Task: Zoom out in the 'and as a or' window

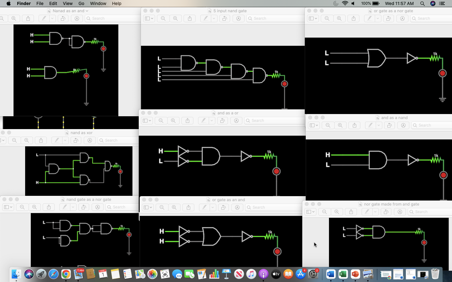Action: coord(161,121)
